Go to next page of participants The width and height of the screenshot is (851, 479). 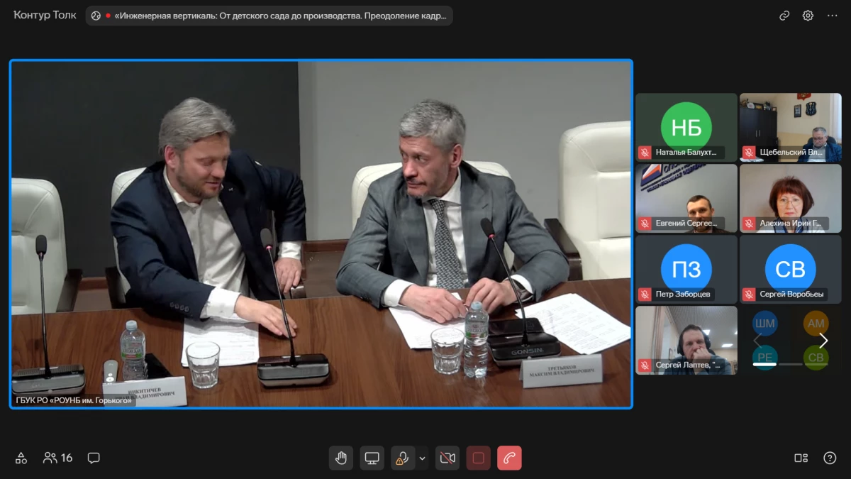pos(823,341)
